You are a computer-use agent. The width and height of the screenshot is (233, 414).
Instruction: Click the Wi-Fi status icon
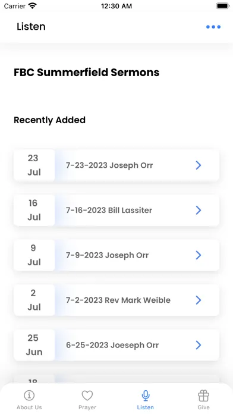click(x=33, y=6)
